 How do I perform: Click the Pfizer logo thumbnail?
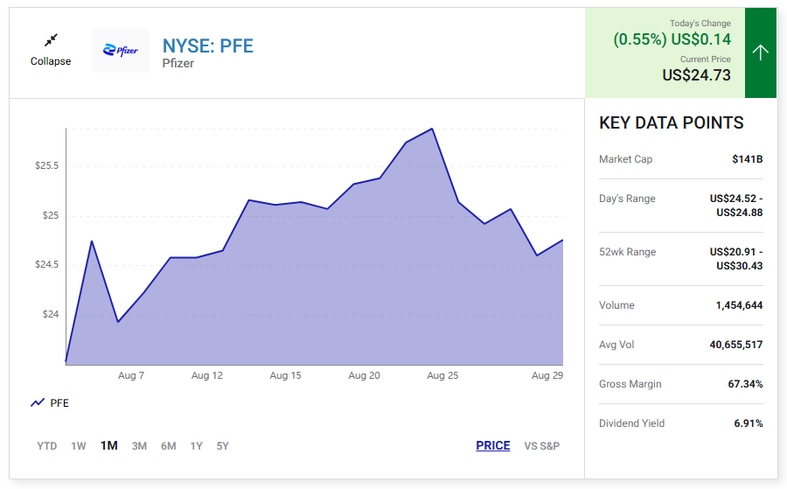121,51
